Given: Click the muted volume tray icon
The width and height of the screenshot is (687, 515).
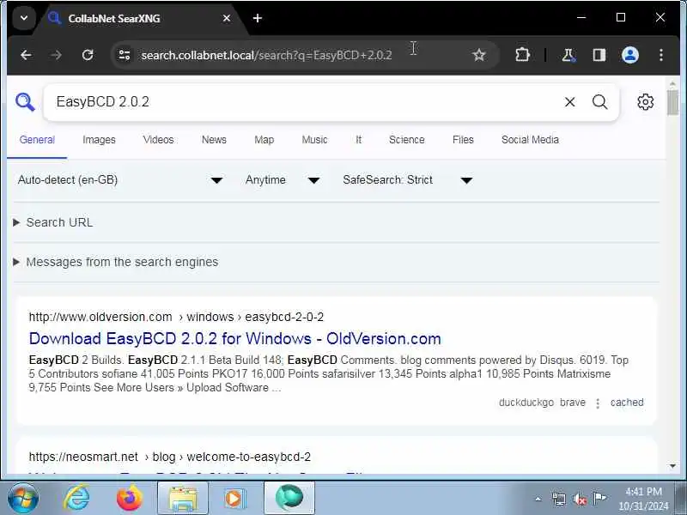Looking at the screenshot, I should [580, 499].
